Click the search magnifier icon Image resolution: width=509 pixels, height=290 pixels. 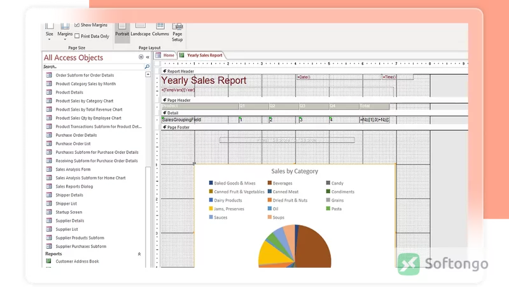(147, 67)
